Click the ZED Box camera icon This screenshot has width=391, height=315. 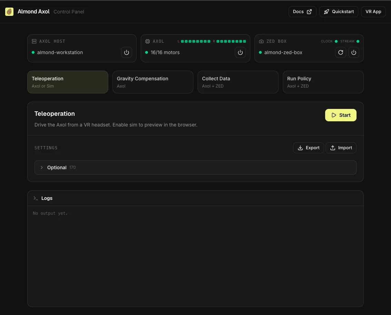tap(261, 41)
